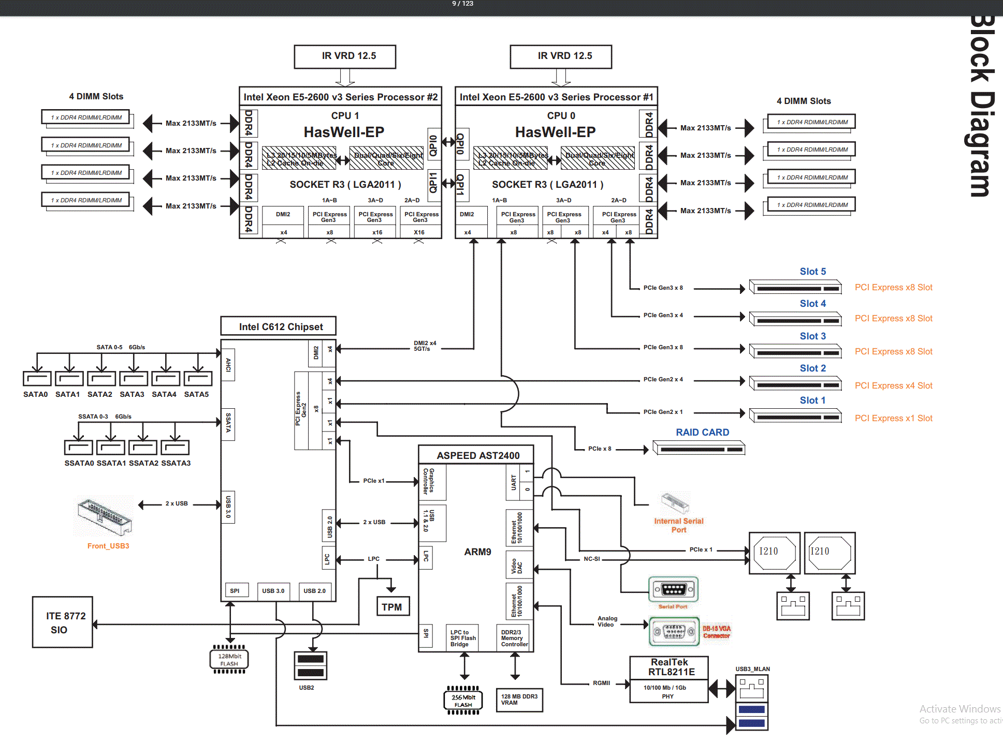
Task: Click the SSATA0 connector icon
Action: point(79,448)
